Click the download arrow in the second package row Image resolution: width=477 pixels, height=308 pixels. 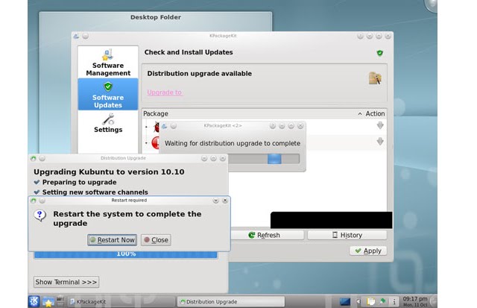point(380,141)
